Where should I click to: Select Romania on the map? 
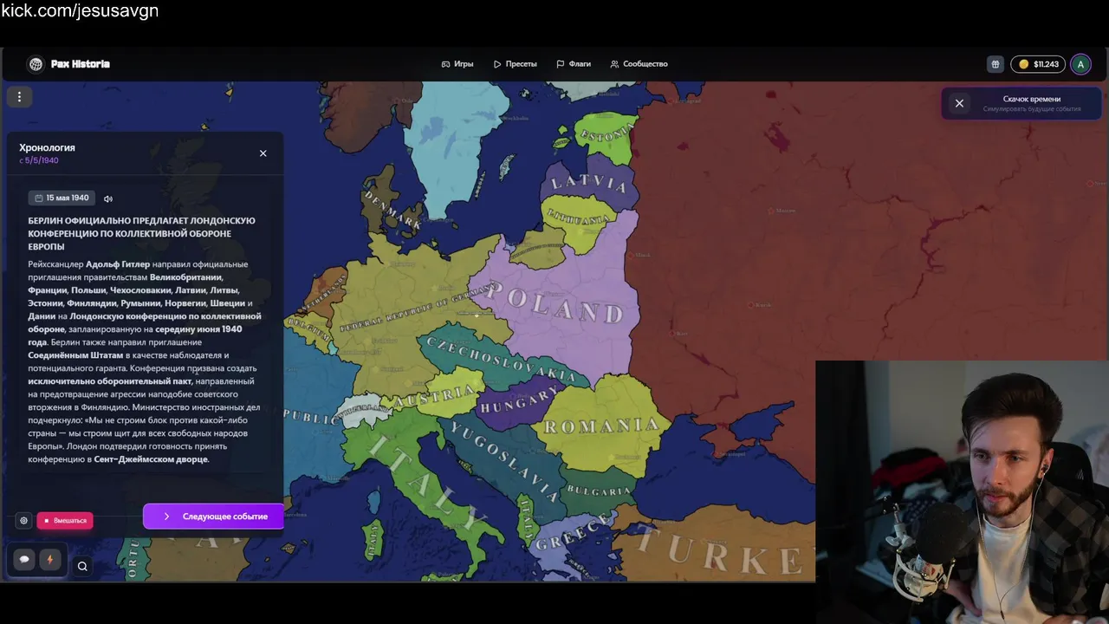coord(600,426)
